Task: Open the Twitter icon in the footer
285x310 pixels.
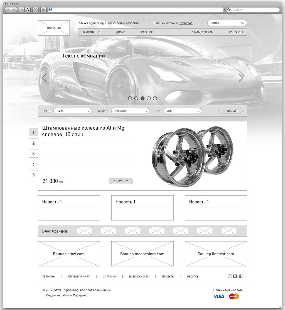Action: click(x=229, y=276)
